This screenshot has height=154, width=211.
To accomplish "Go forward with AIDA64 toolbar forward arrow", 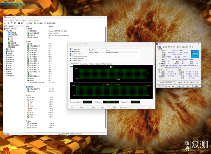I will tap(8, 23).
